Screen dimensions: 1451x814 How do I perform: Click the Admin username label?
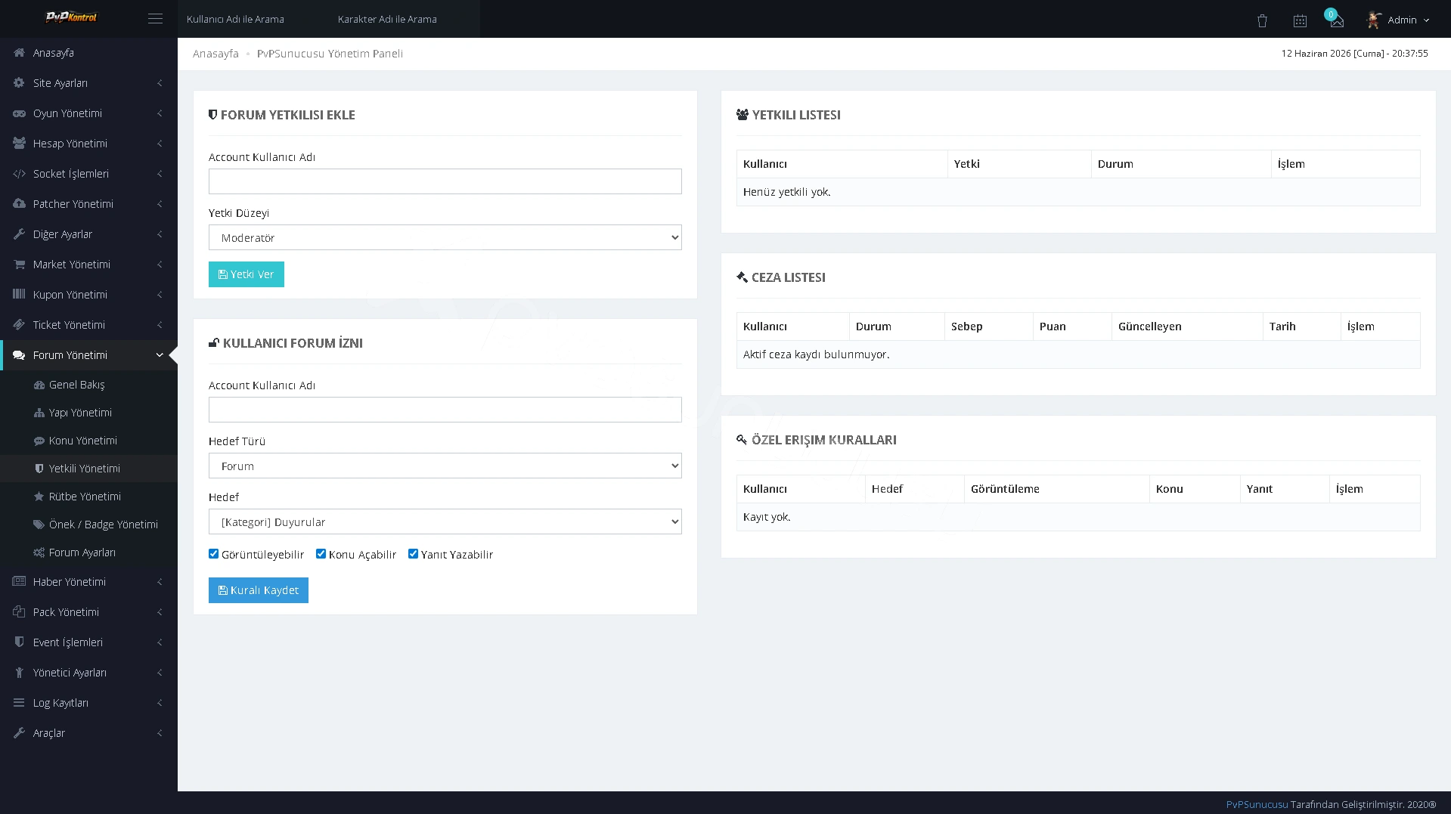click(x=1402, y=20)
